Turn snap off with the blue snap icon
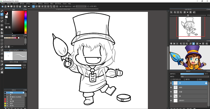210x109 pixels. [34, 6]
